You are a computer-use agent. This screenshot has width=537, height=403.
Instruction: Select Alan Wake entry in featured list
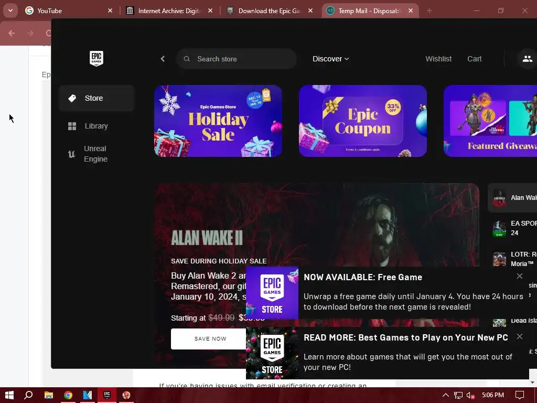coord(512,198)
